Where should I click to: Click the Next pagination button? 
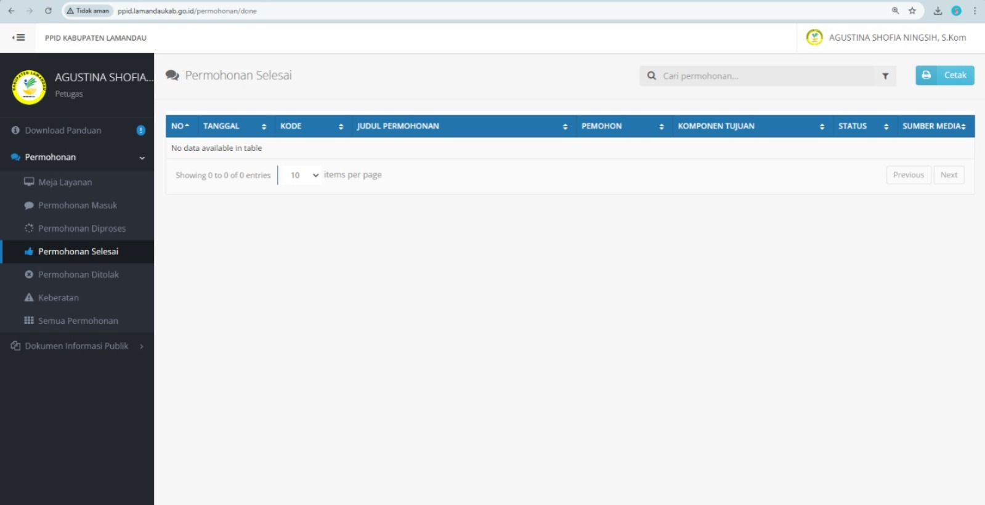pyautogui.click(x=949, y=175)
